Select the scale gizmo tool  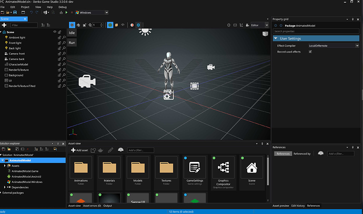pyautogui.click(x=84, y=25)
